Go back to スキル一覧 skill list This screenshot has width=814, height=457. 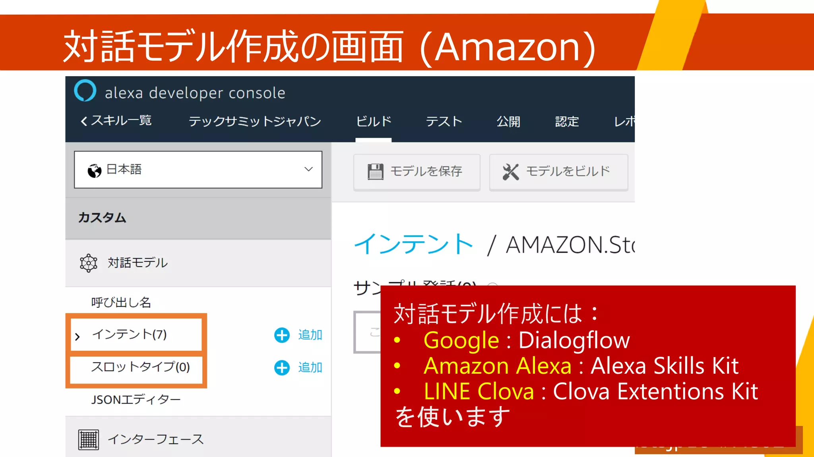[x=116, y=121]
